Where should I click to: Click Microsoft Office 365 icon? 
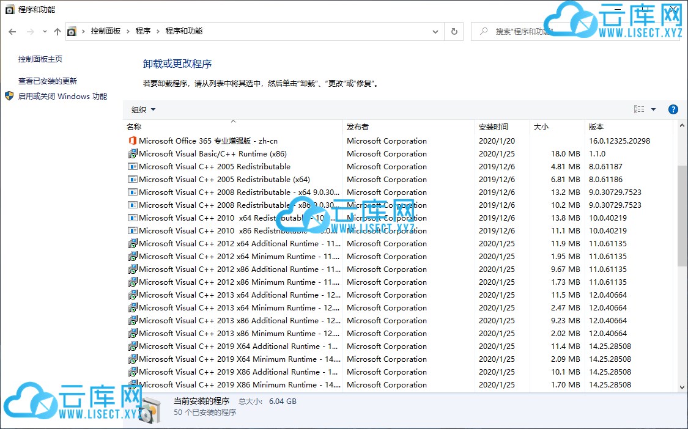point(133,141)
